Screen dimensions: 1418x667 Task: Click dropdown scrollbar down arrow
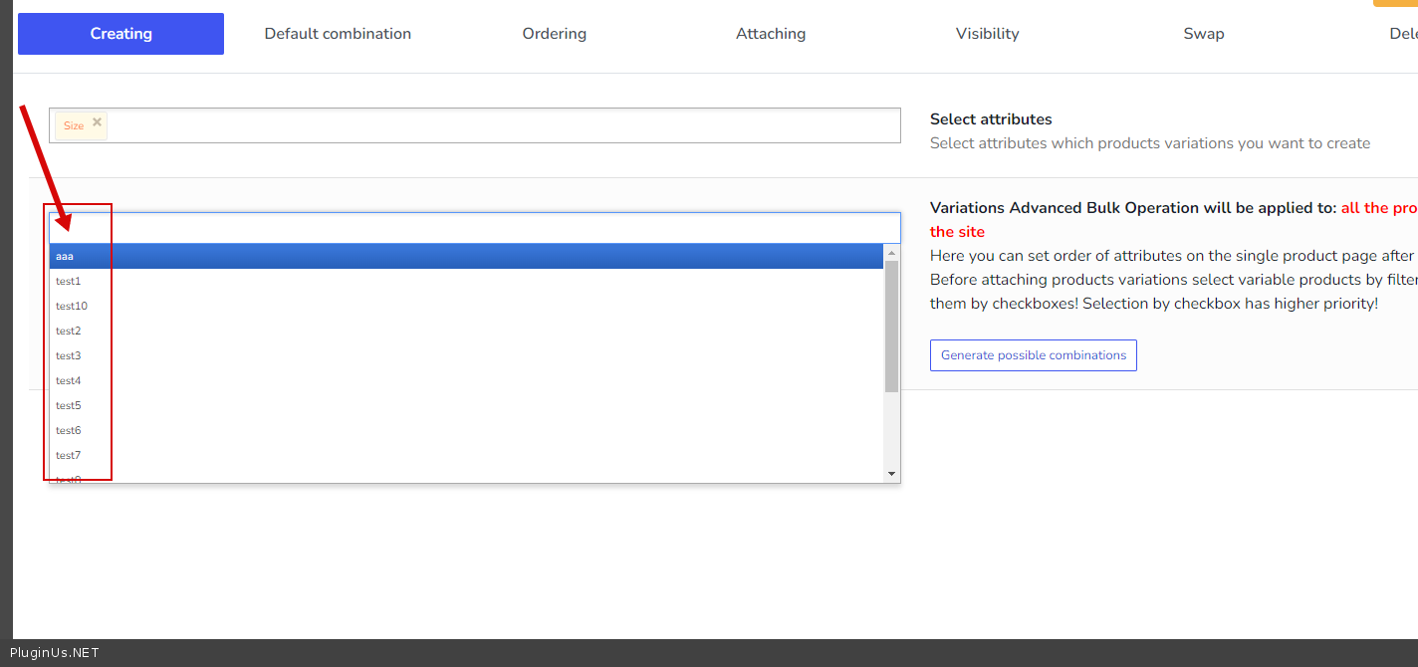tap(891, 474)
